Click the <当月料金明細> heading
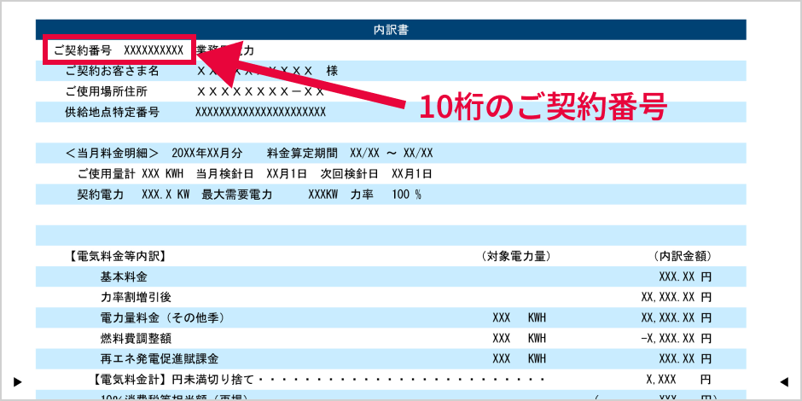The height and width of the screenshot is (401, 802). 112,154
